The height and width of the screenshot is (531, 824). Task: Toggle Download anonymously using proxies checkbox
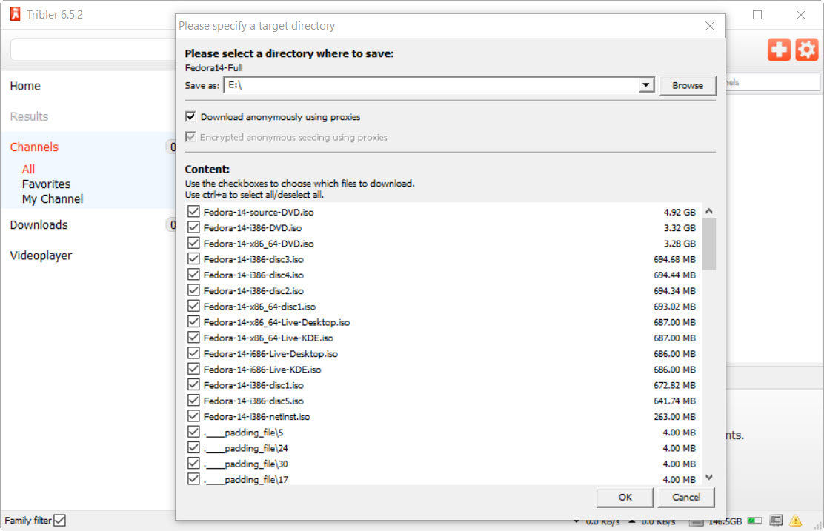pyautogui.click(x=190, y=116)
